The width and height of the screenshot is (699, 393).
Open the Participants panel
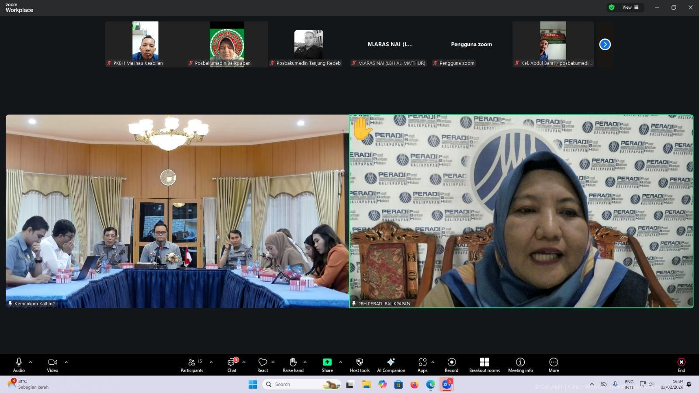(192, 365)
